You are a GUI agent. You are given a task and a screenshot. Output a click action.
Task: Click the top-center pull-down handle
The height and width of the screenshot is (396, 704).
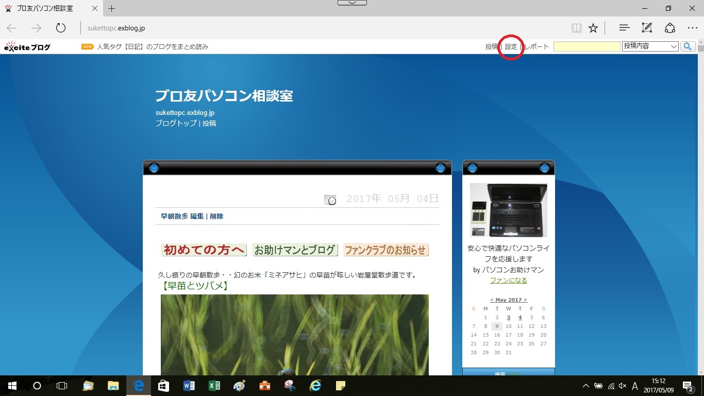pos(352,3)
